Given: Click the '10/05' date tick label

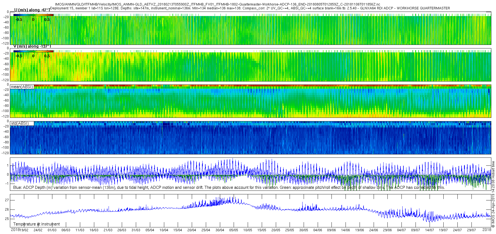Looking at the screenshot, I should tap(248, 230).
